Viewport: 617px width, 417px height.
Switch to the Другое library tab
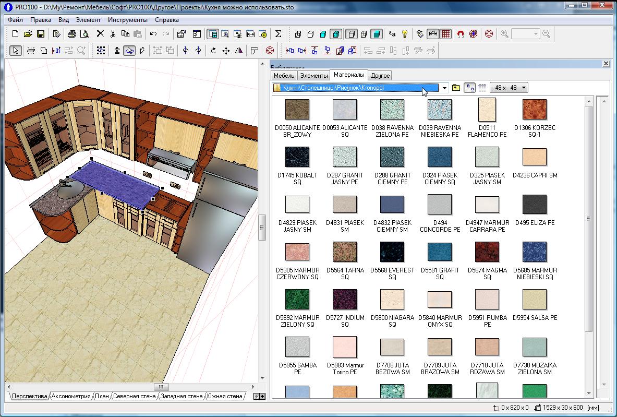pyautogui.click(x=380, y=76)
